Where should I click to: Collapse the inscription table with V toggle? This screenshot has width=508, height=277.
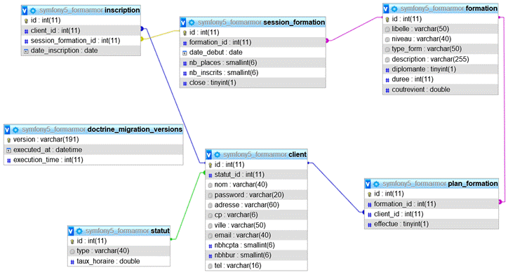[25, 11]
